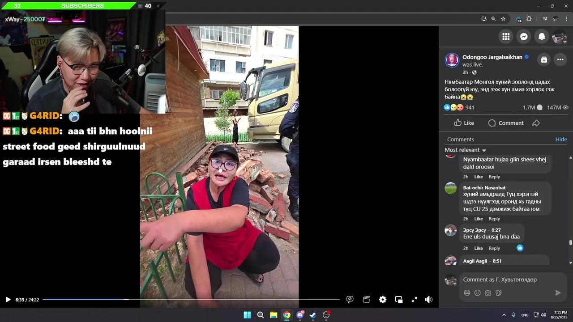Open Windows Search on taskbar

point(261,315)
